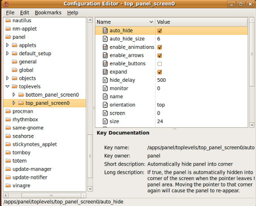Click the general folder icon
This screenshot has width=256, height=206.
(15, 62)
